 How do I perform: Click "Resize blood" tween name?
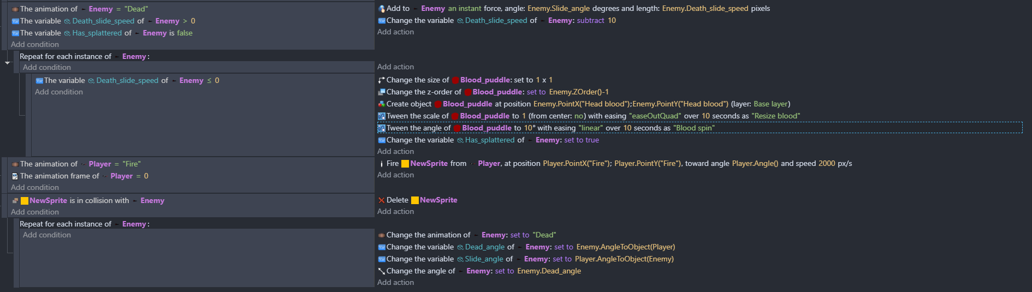click(x=776, y=116)
